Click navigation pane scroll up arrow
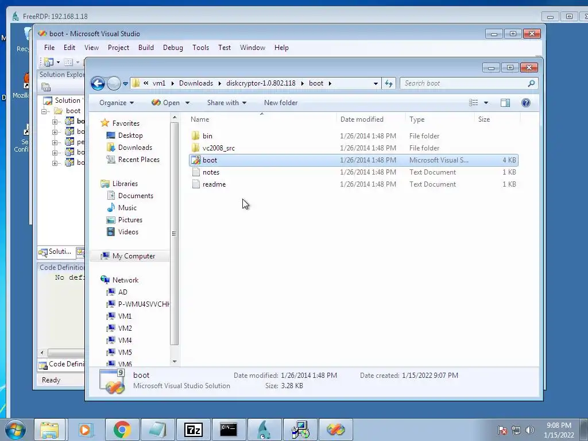 pyautogui.click(x=175, y=118)
